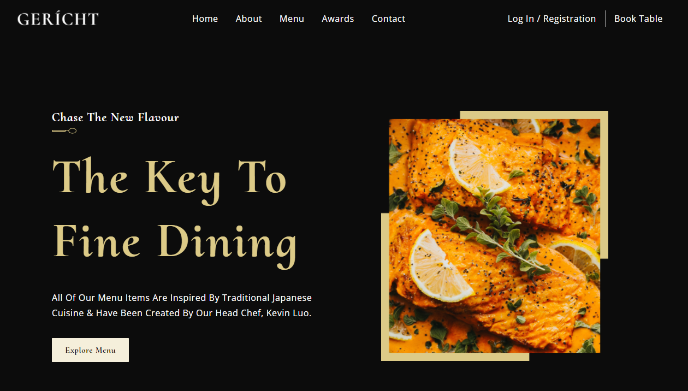Click the Book Table link

click(638, 19)
